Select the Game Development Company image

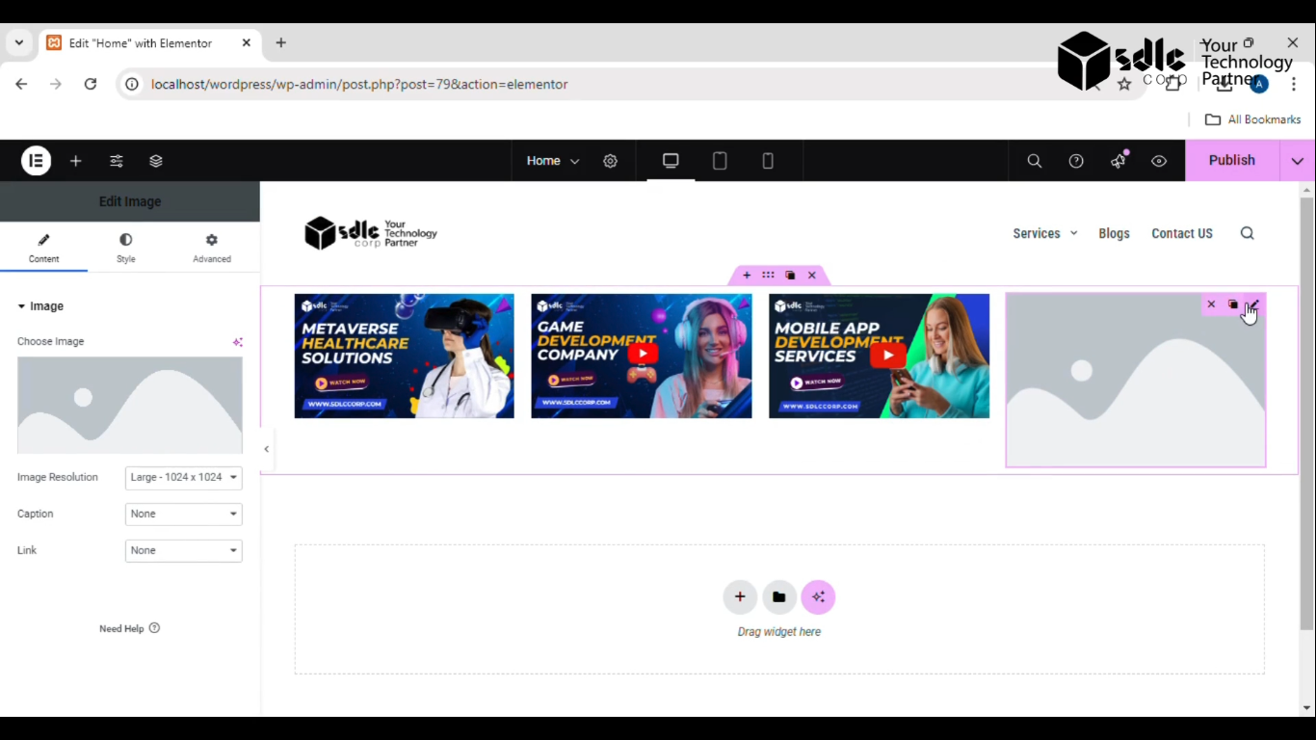tap(642, 357)
